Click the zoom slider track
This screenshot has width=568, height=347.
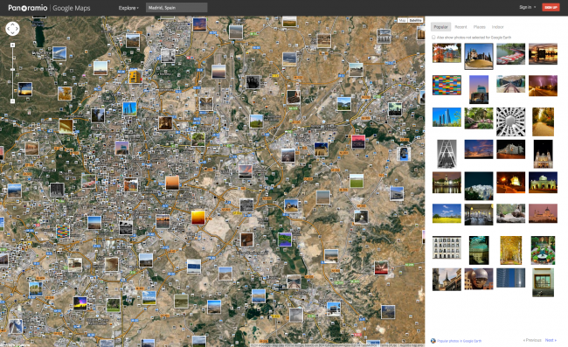pyautogui.click(x=13, y=73)
